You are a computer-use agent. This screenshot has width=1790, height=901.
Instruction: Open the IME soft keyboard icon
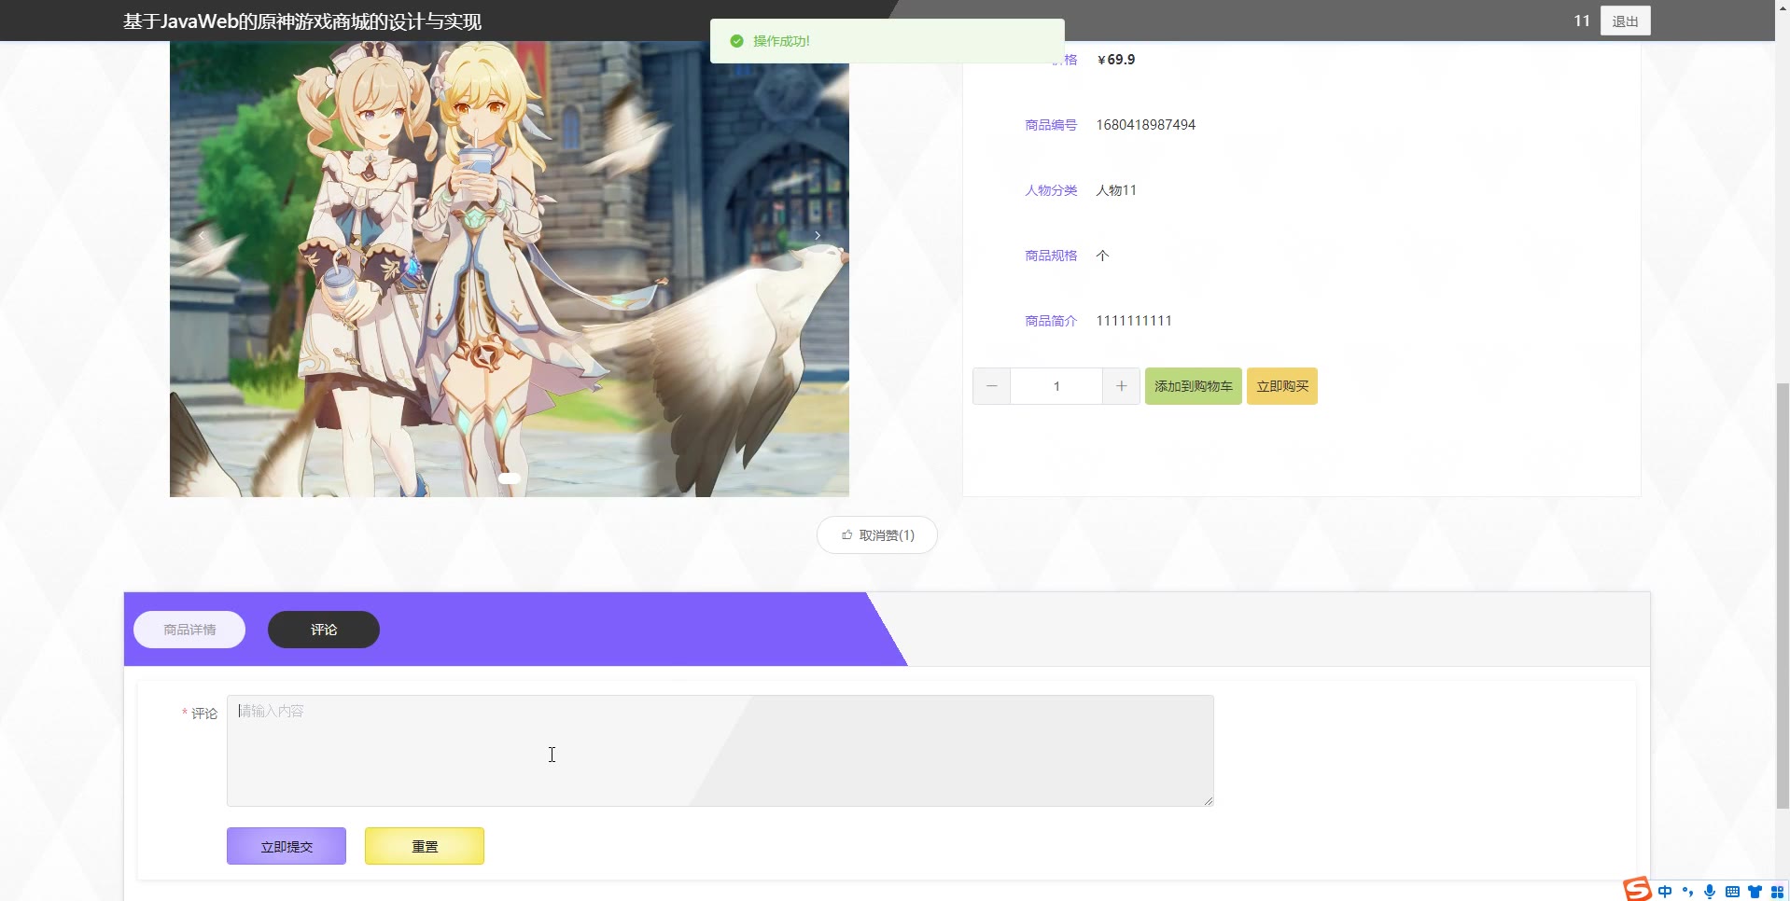pos(1732,892)
